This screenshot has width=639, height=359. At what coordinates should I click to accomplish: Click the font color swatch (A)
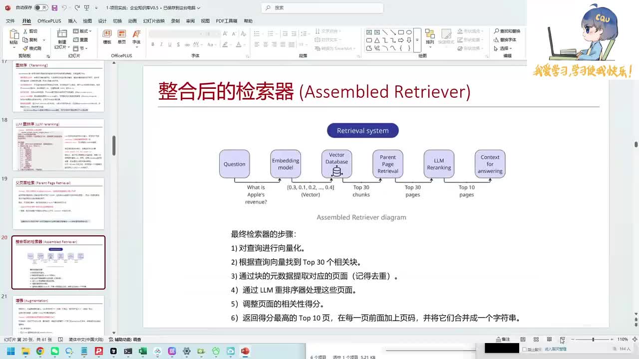[x=238, y=44]
